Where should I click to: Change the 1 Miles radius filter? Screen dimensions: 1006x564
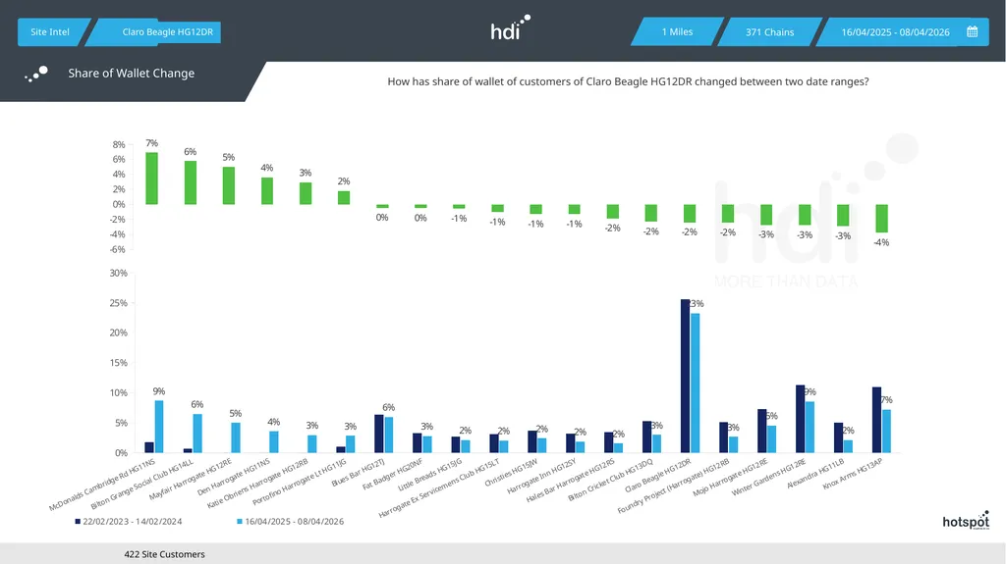coord(677,32)
